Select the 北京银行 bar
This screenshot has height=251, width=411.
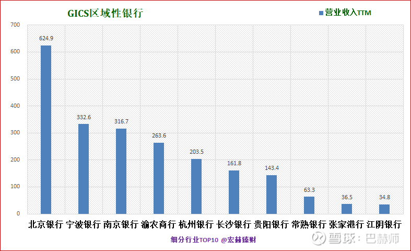[x=46, y=130]
